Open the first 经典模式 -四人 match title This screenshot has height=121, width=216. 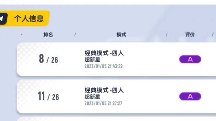click(x=104, y=53)
